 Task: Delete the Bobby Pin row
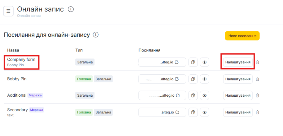(x=257, y=79)
